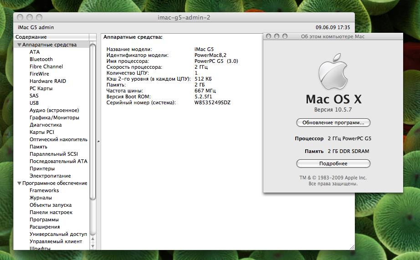
Task: Click the Содержание column header
Action: coord(51,37)
